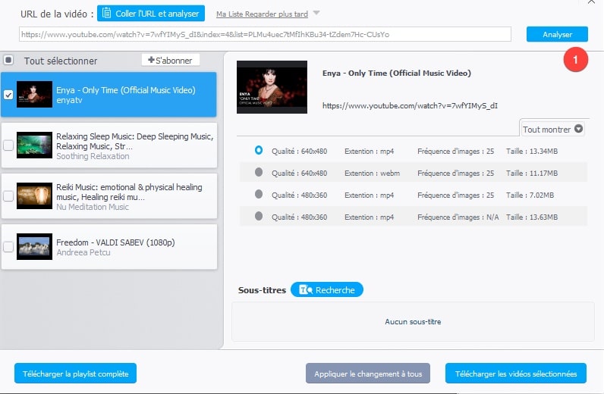Select the Freedom - VALDI SABEV title
Image resolution: width=604 pixels, height=394 pixels.
coord(115,242)
